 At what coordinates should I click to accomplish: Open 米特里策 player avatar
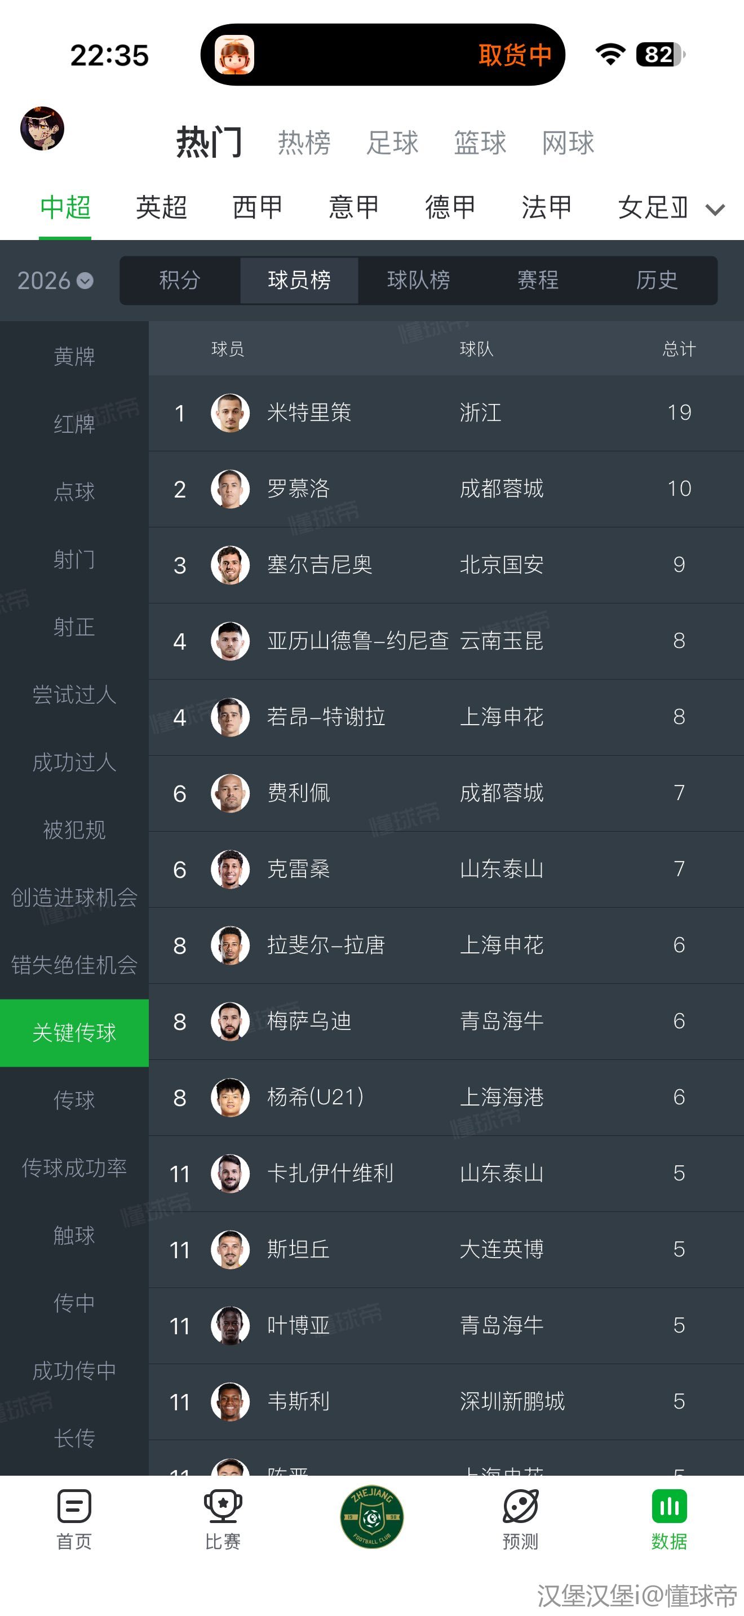pos(230,413)
